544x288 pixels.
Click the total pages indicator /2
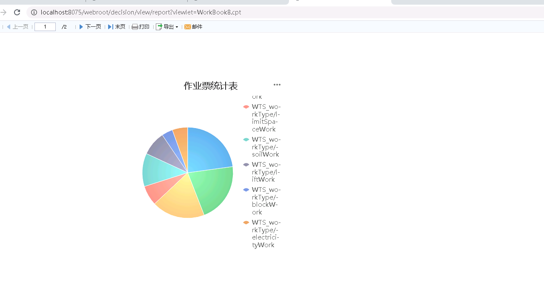pos(64,27)
